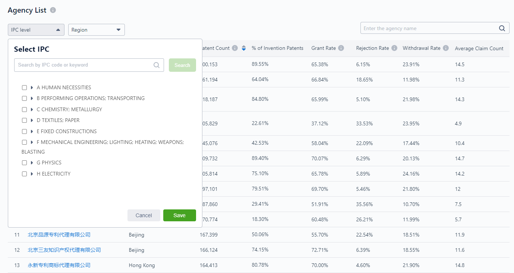Image resolution: width=514 pixels, height=273 pixels.
Task: Click the info icon beside Agency List
Action: [x=53, y=10]
